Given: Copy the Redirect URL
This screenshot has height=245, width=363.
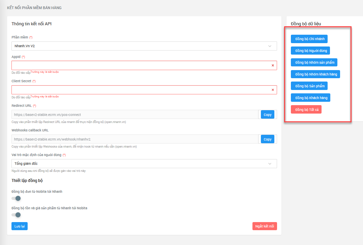Looking at the screenshot, I should pos(267,115).
